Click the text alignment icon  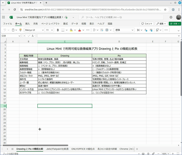coord(94,30)
